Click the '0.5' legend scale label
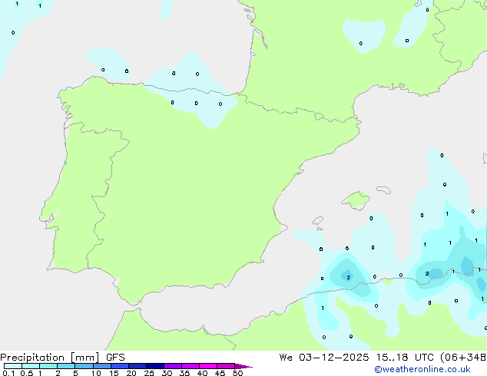The height and width of the screenshot is (376, 487). (27, 373)
